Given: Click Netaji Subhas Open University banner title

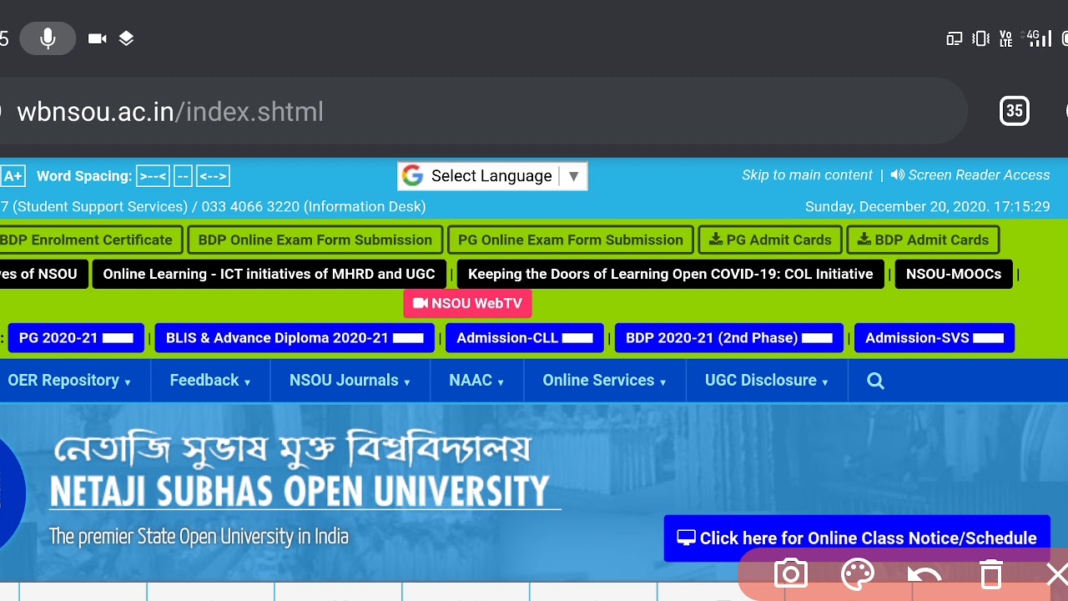Looking at the screenshot, I should (299, 491).
